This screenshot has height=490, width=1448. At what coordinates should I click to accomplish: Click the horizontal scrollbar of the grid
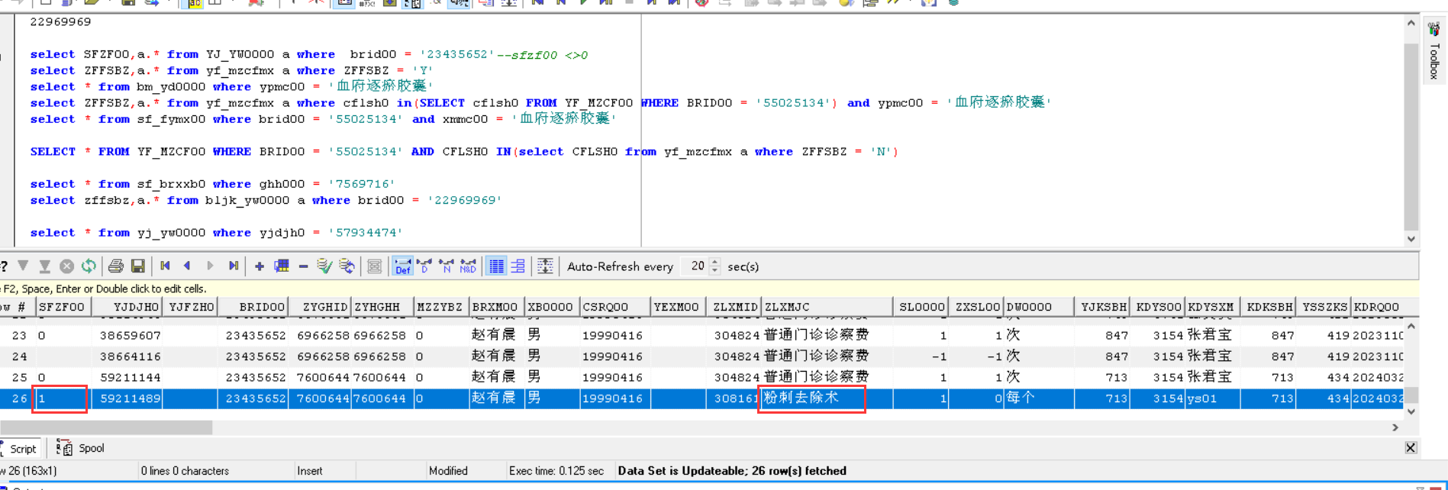tap(107, 427)
